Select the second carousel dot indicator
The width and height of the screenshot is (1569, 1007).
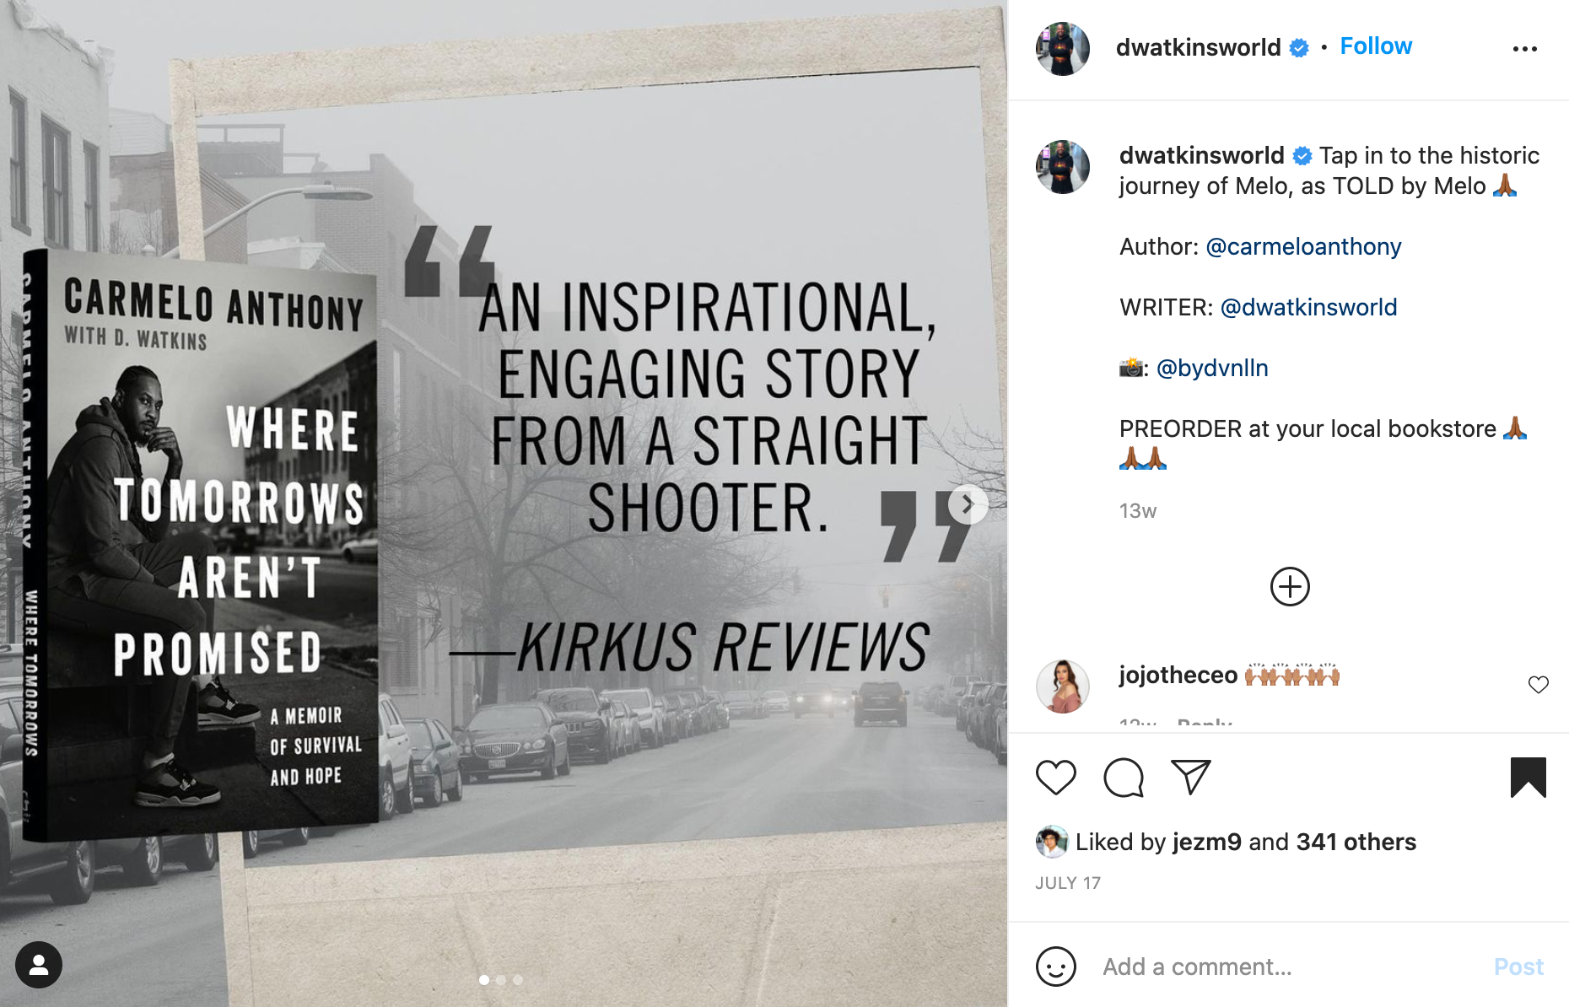point(501,980)
